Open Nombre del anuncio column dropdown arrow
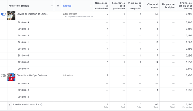The width and height of the screenshot is (193, 111). tap(52, 6)
